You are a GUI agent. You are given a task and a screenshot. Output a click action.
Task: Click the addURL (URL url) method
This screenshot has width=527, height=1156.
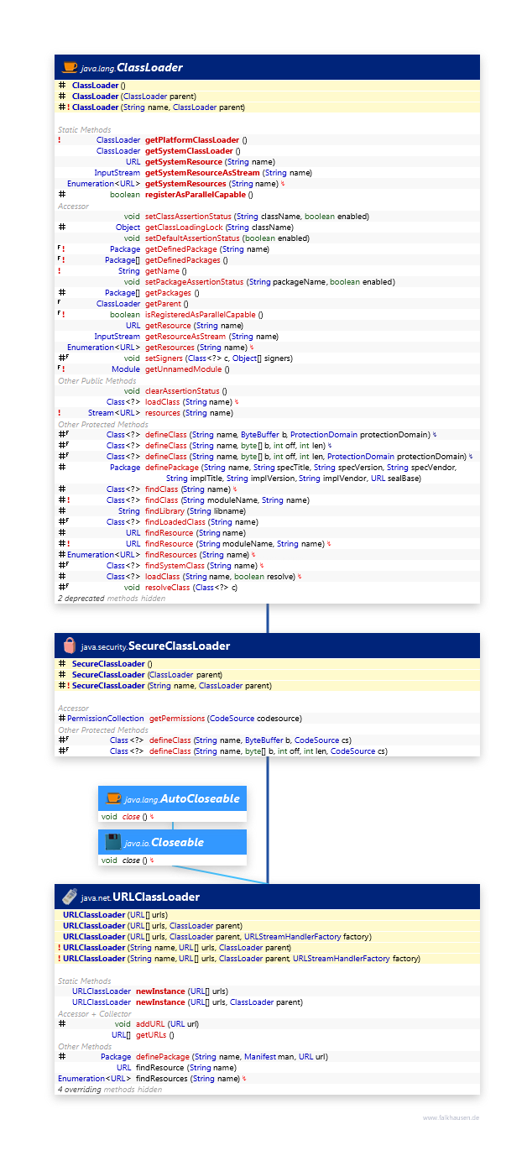[x=167, y=1024]
